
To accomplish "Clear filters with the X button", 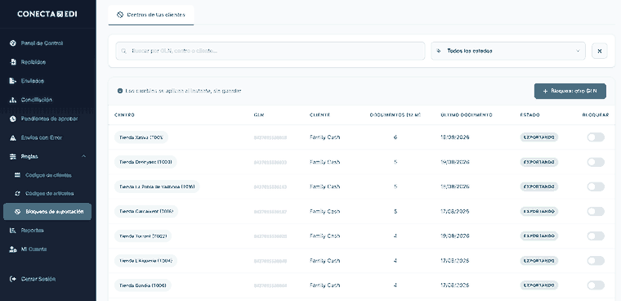I will [599, 52].
